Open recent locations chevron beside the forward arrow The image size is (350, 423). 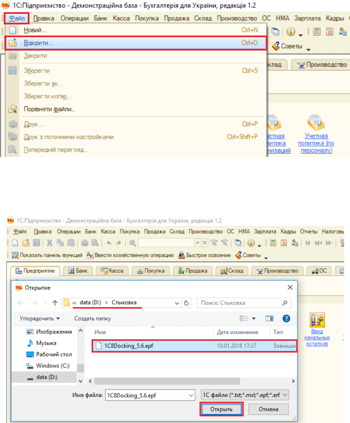click(x=45, y=303)
